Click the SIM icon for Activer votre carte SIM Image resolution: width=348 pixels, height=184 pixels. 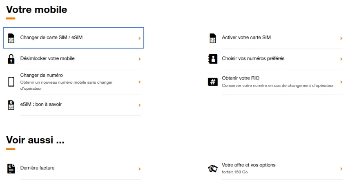[213, 38]
